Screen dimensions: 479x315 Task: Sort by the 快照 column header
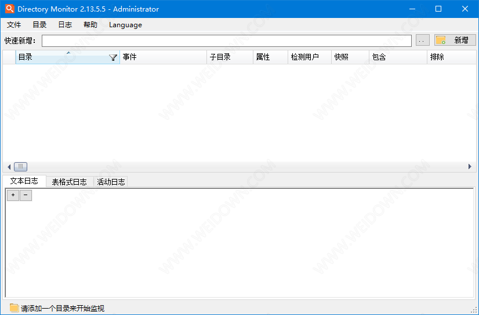pyautogui.click(x=350, y=57)
